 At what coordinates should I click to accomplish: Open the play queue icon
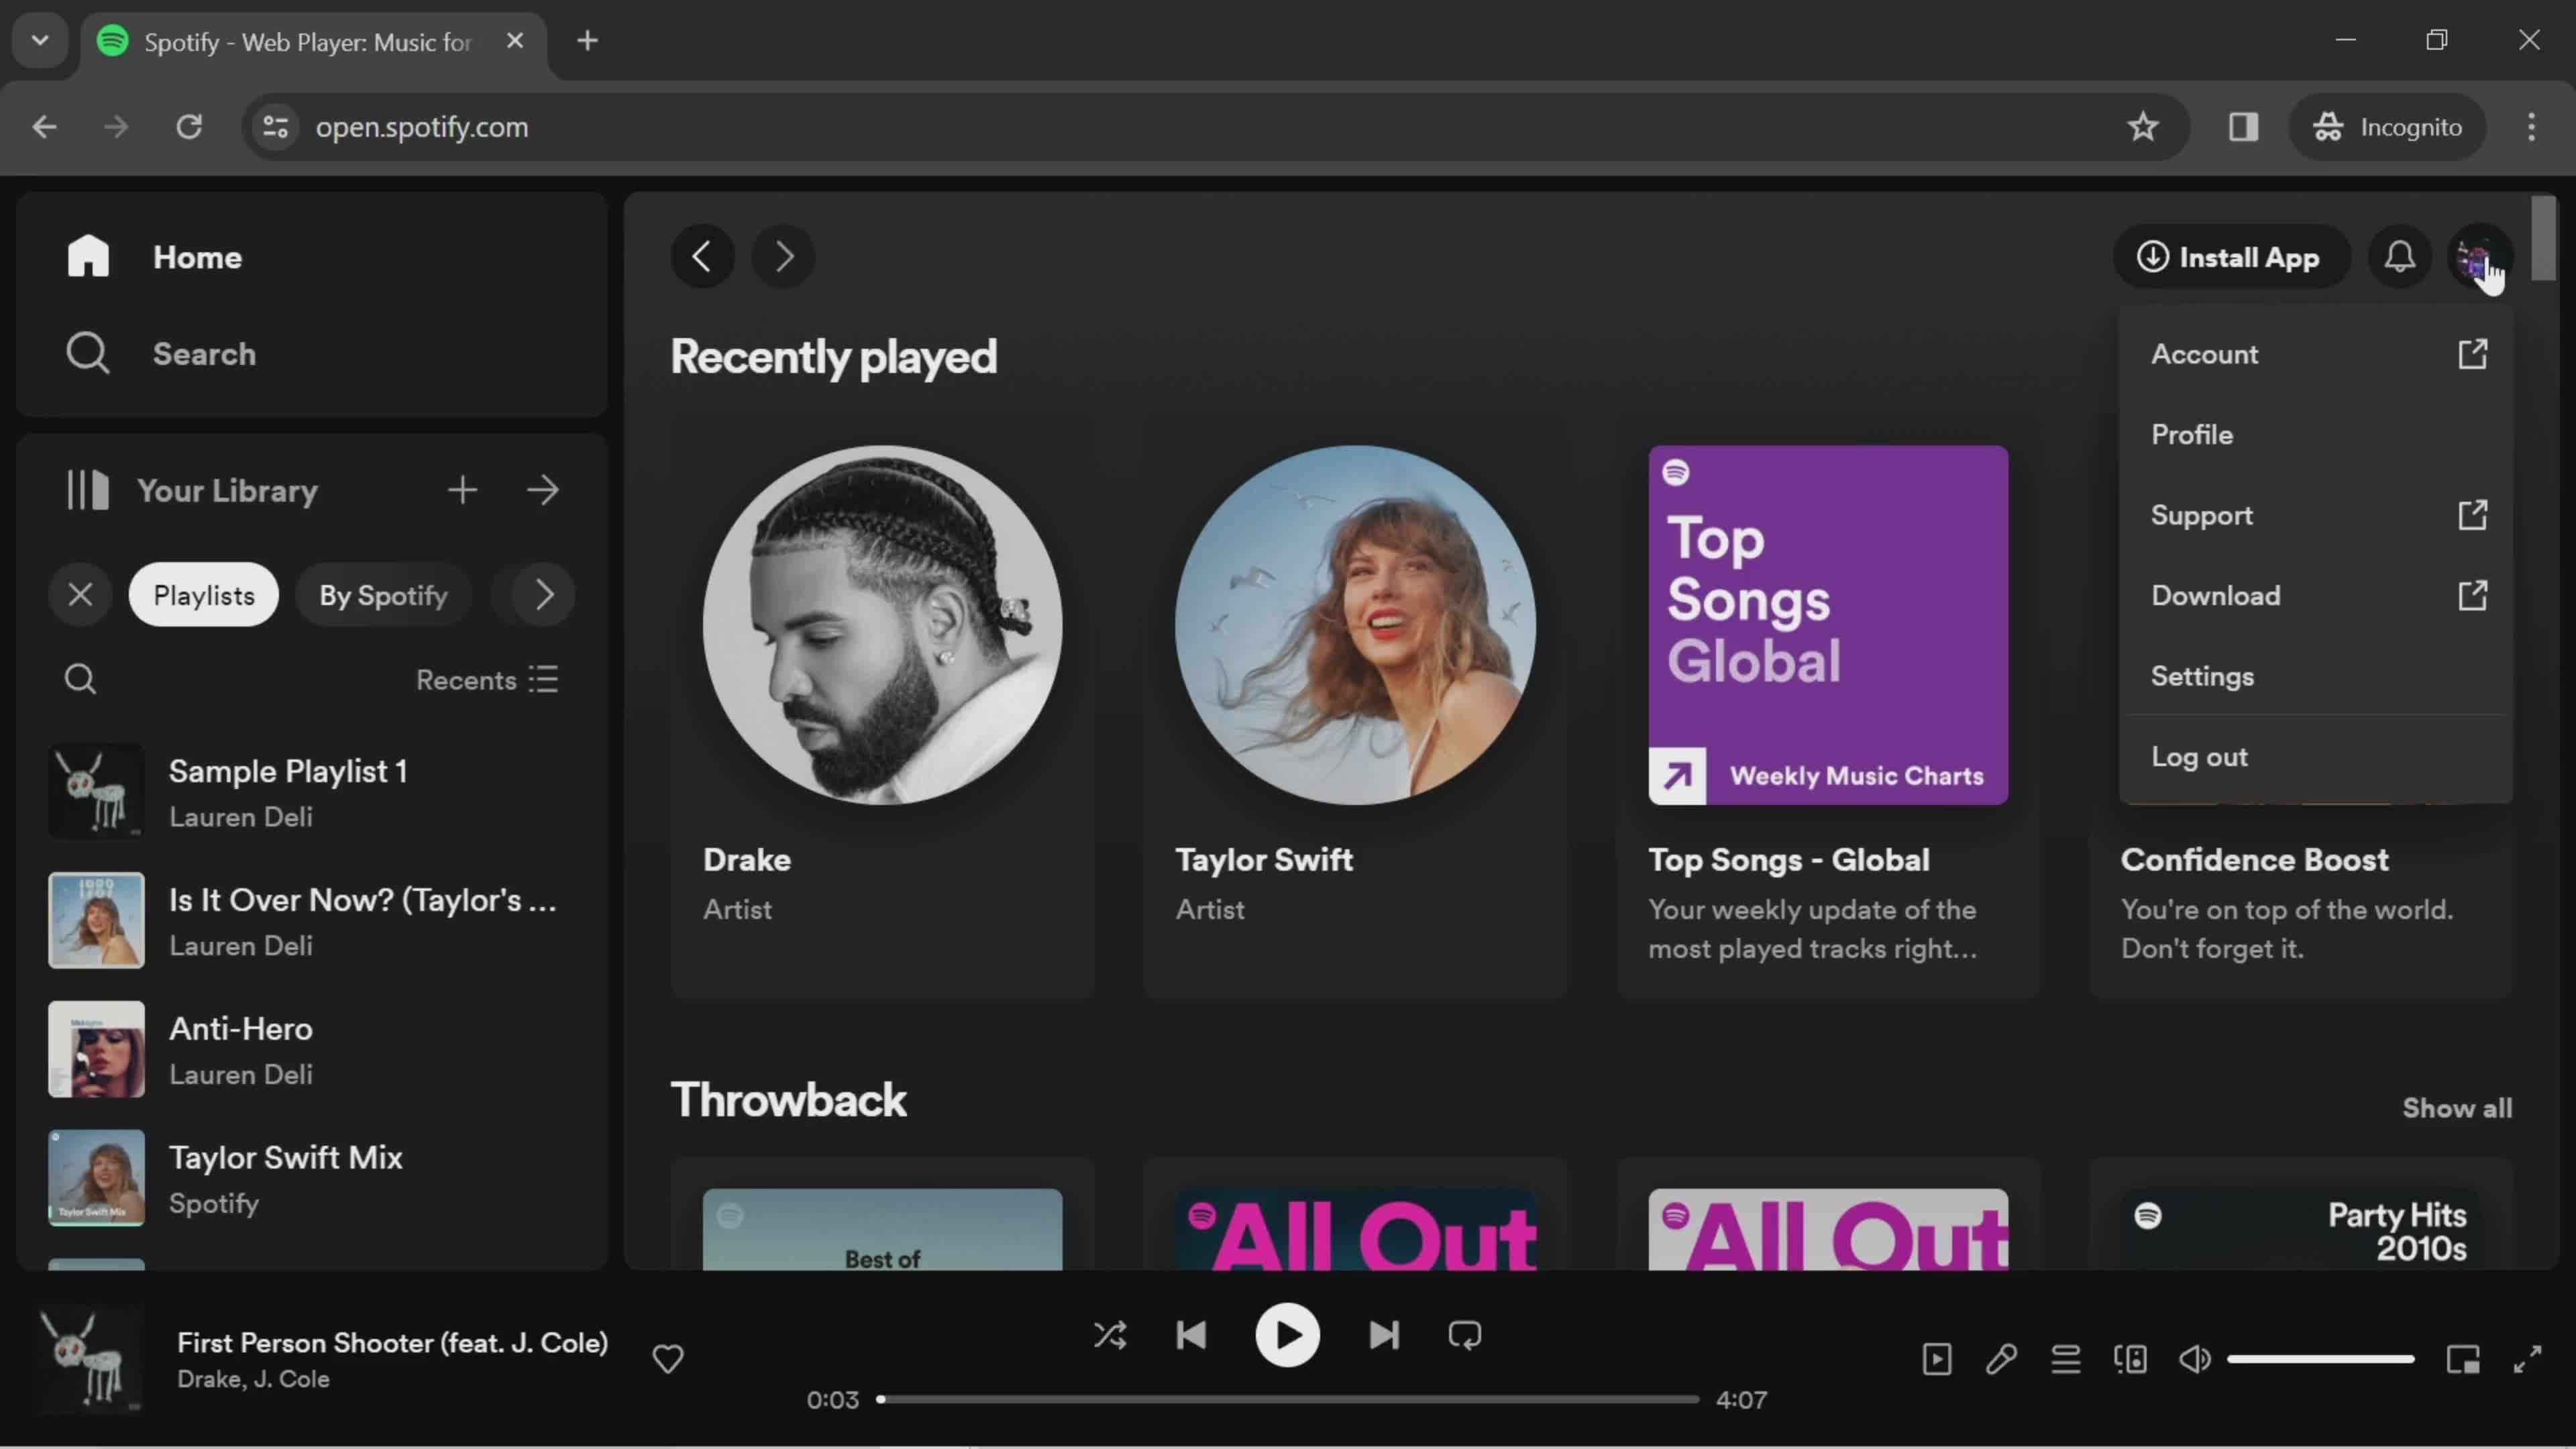point(2066,1359)
